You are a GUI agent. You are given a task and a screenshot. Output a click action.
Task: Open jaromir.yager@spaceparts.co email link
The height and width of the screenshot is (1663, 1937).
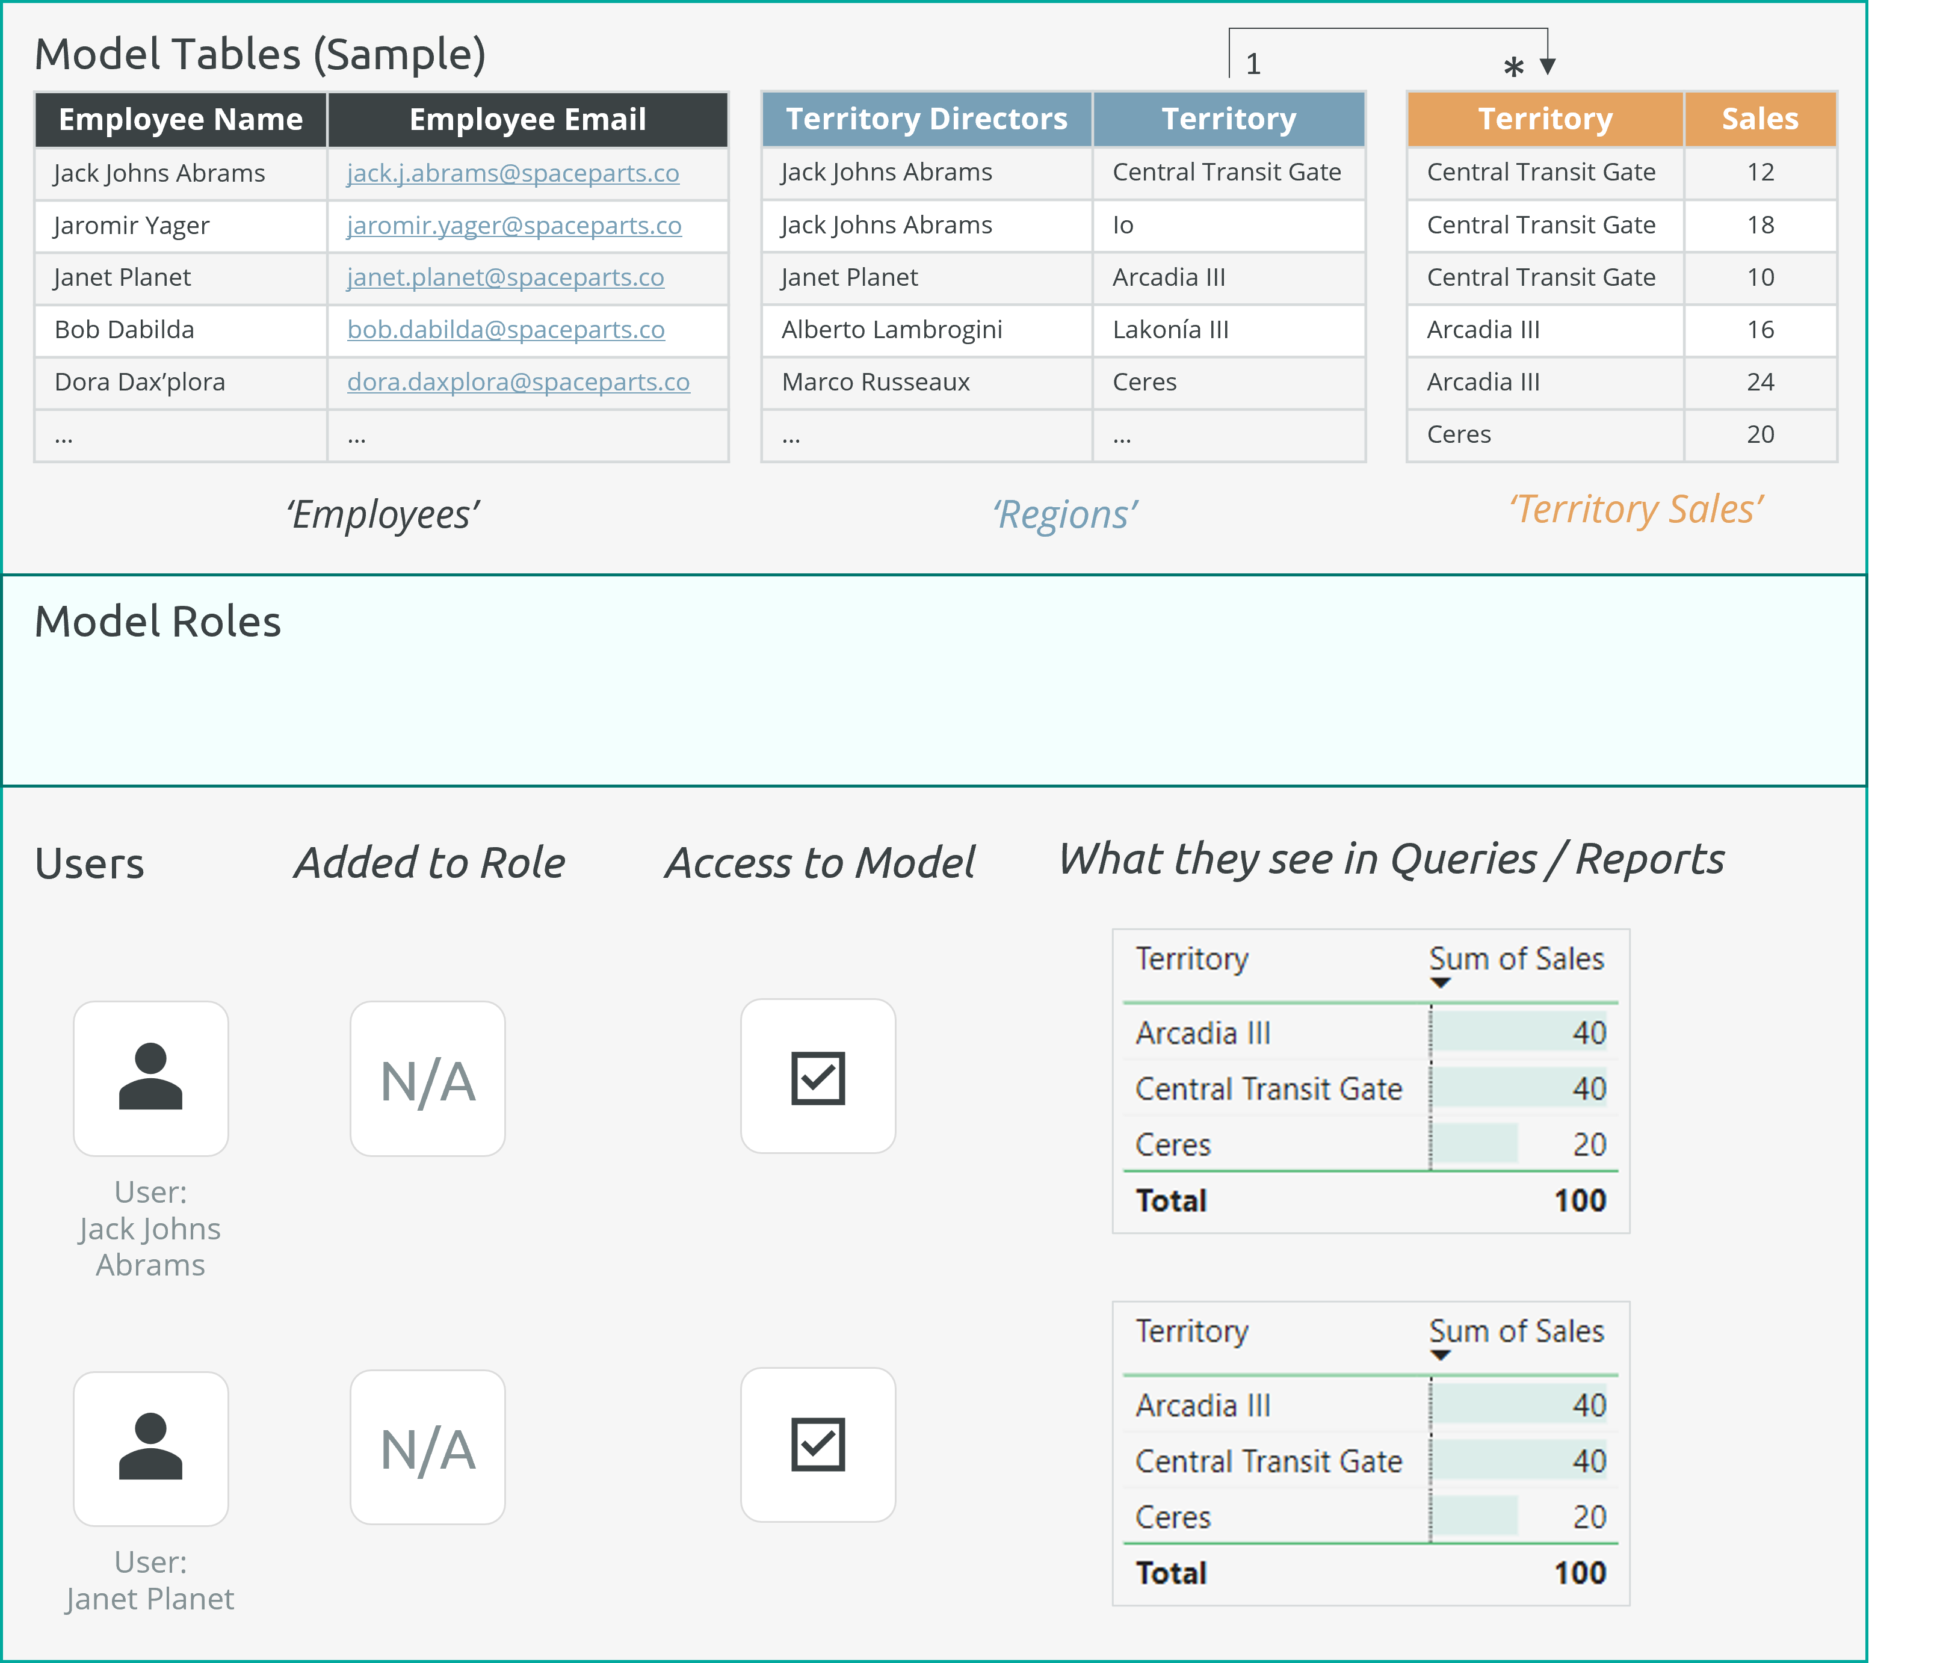pyautogui.click(x=513, y=225)
